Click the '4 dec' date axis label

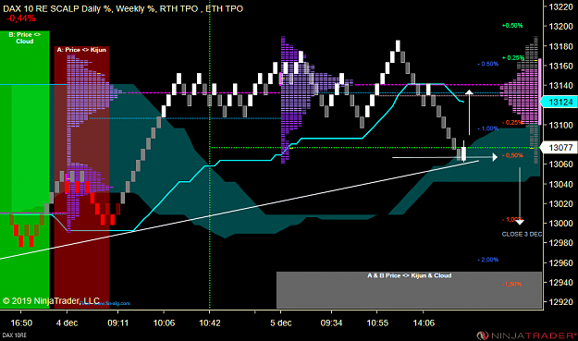(x=68, y=323)
